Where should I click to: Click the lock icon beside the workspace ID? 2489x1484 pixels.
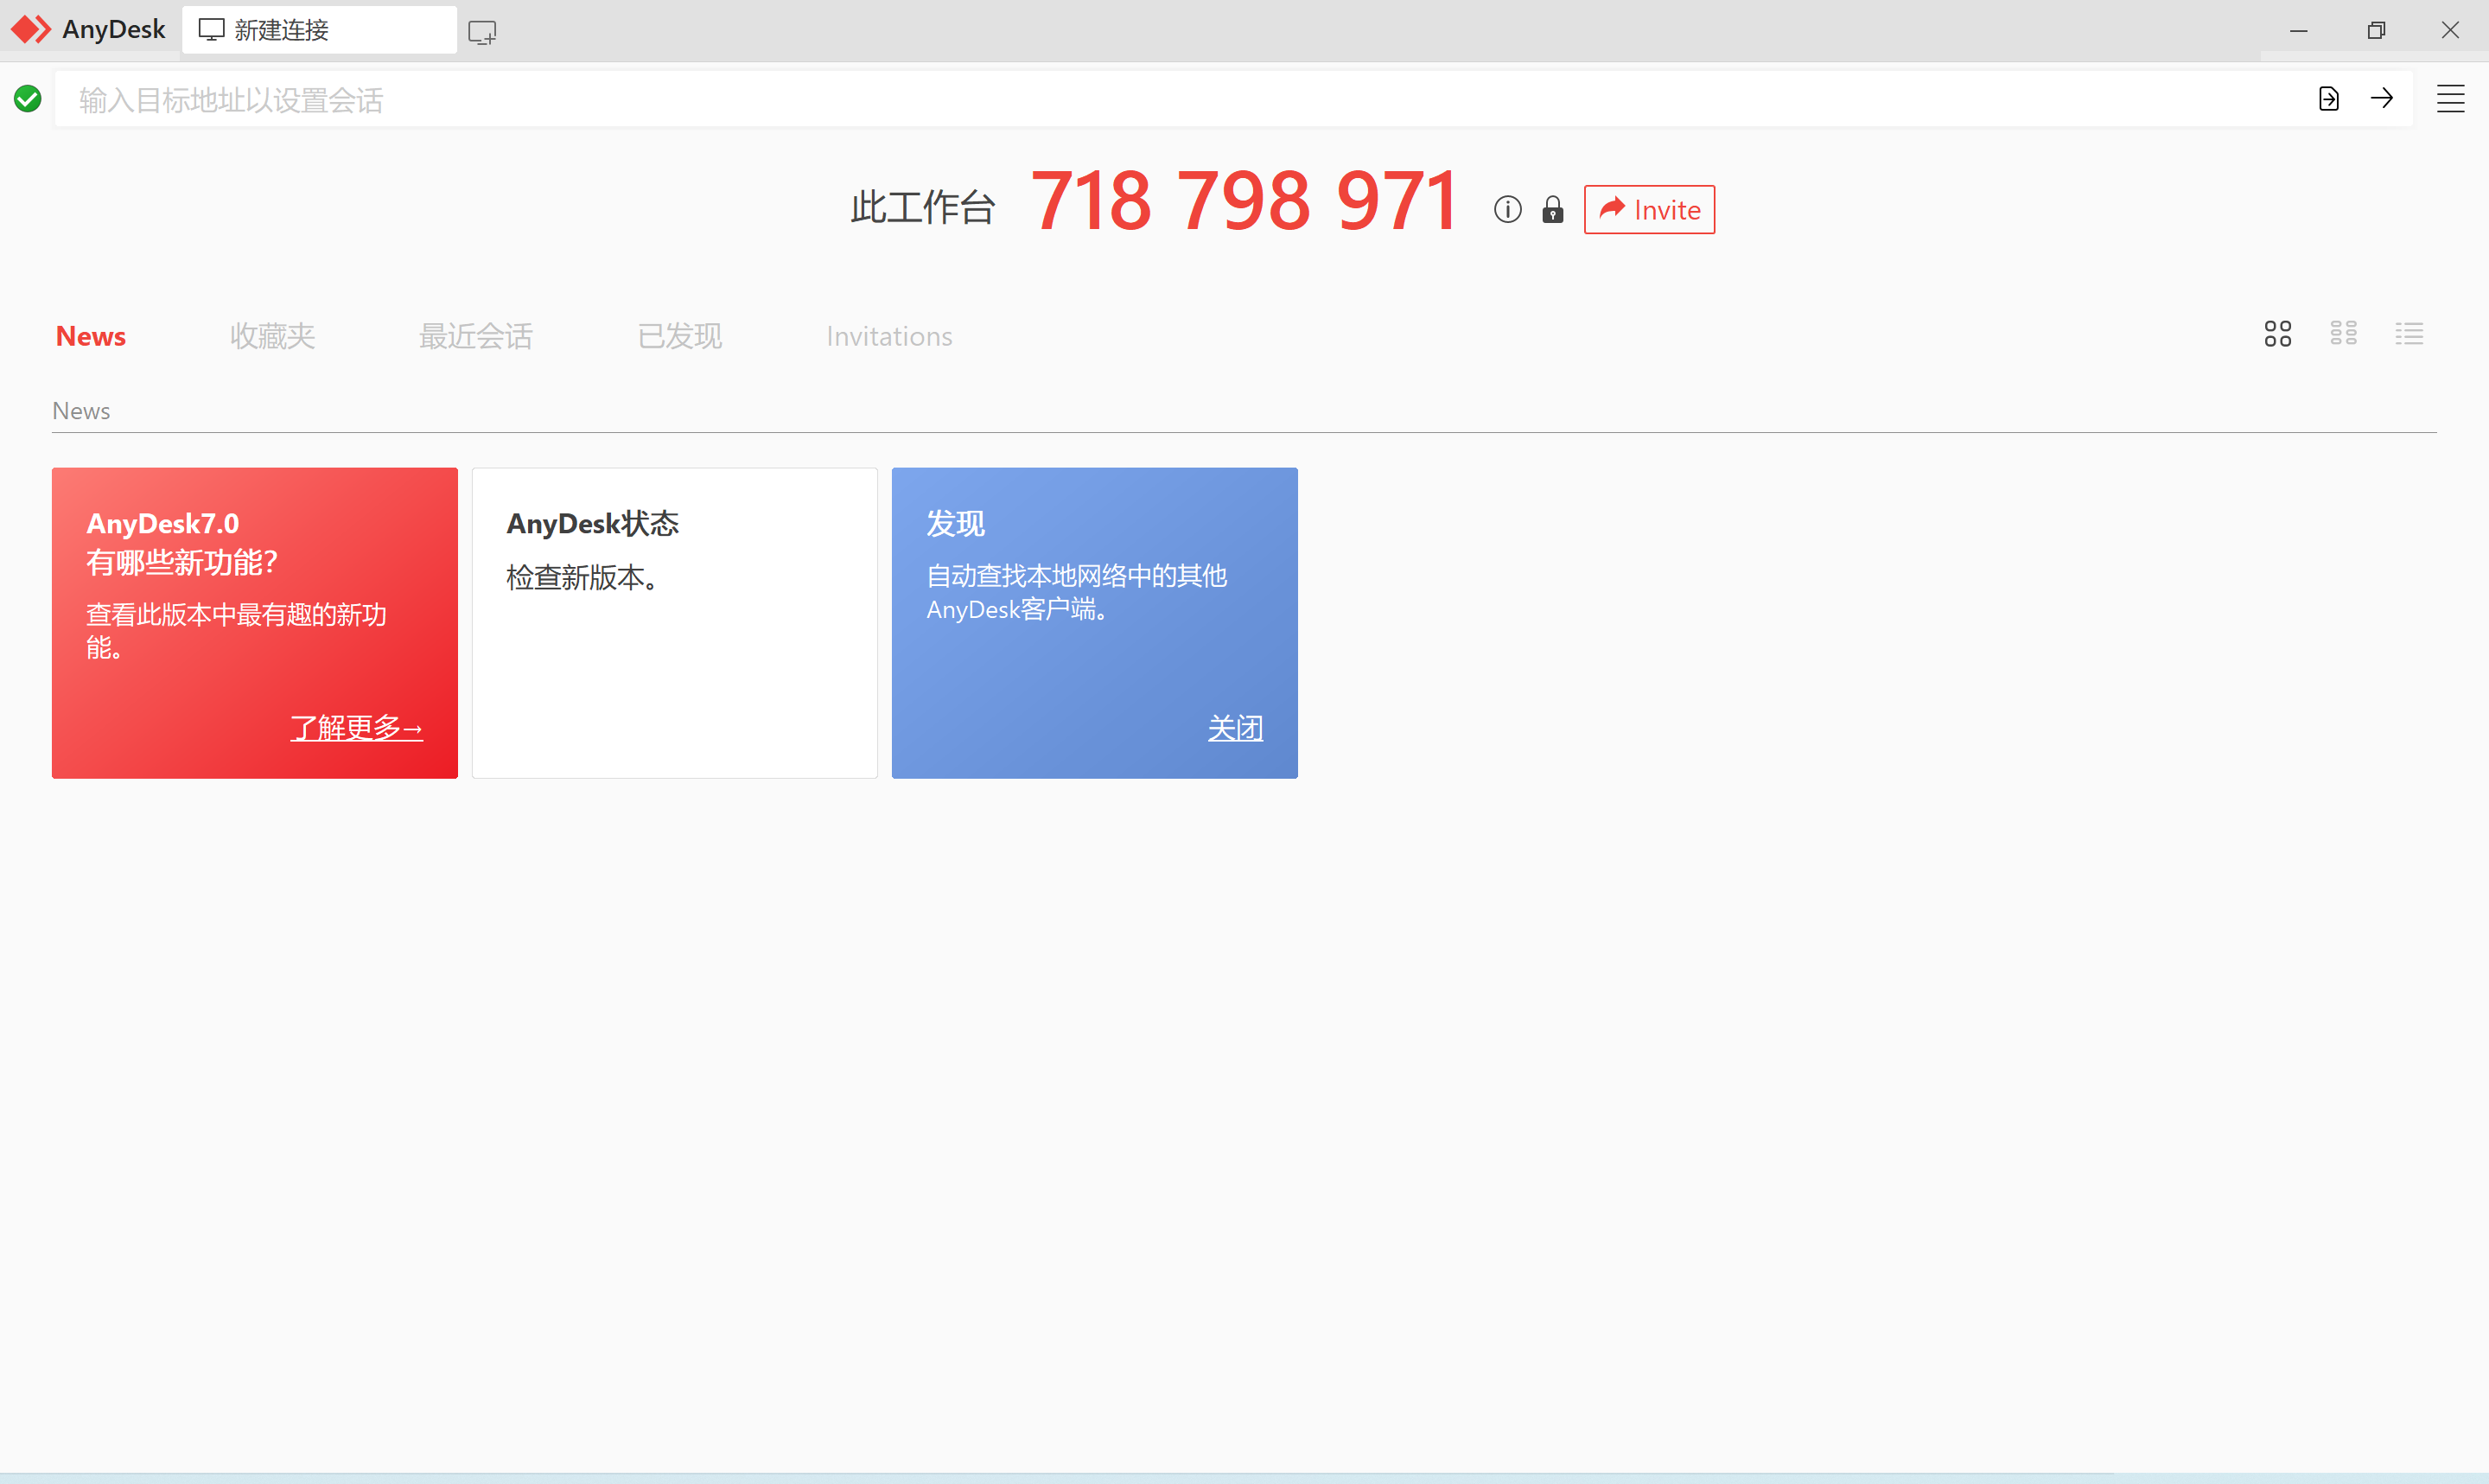point(1551,209)
